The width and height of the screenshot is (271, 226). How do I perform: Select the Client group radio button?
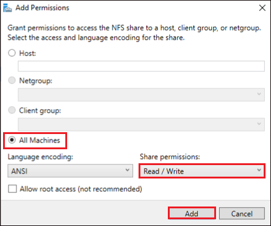[x=12, y=110]
